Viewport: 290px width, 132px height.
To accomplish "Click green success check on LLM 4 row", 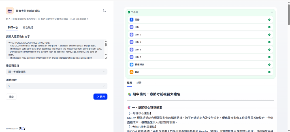I will click(x=269, y=42).
